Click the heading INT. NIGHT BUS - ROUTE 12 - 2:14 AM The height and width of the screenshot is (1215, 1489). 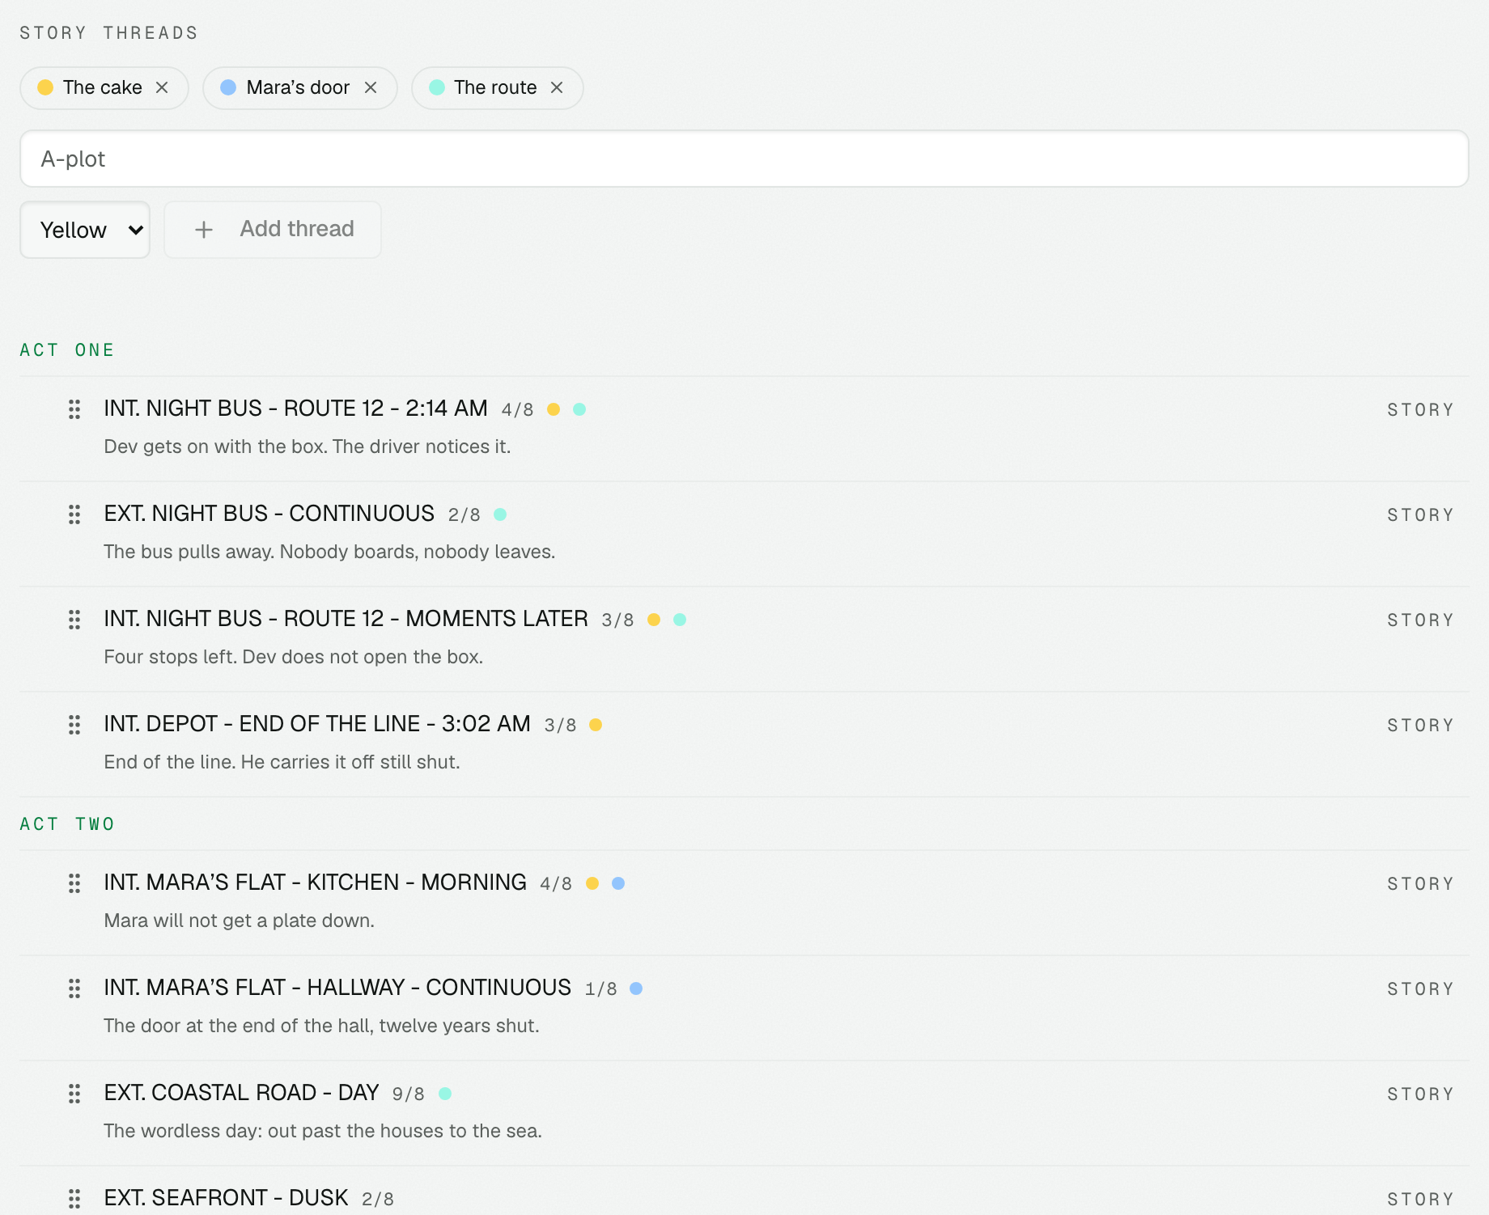tap(295, 409)
